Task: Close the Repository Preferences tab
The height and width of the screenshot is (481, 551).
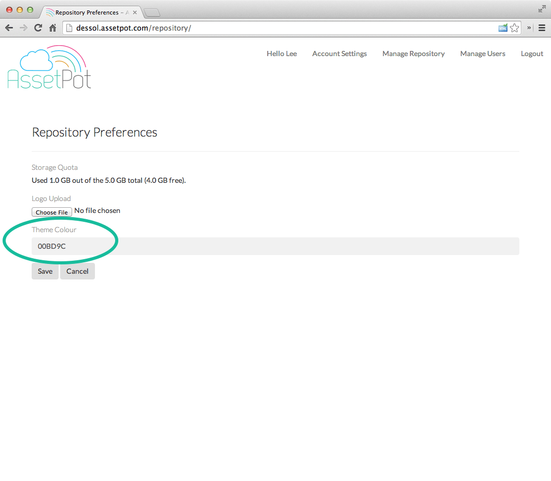Action: point(134,12)
